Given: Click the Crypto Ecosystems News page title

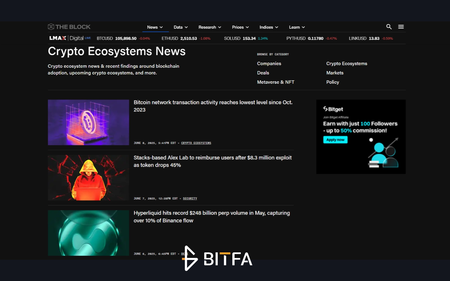Looking at the screenshot, I should [117, 51].
